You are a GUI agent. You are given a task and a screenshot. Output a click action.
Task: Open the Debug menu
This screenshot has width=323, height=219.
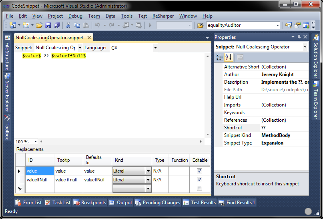(75, 16)
